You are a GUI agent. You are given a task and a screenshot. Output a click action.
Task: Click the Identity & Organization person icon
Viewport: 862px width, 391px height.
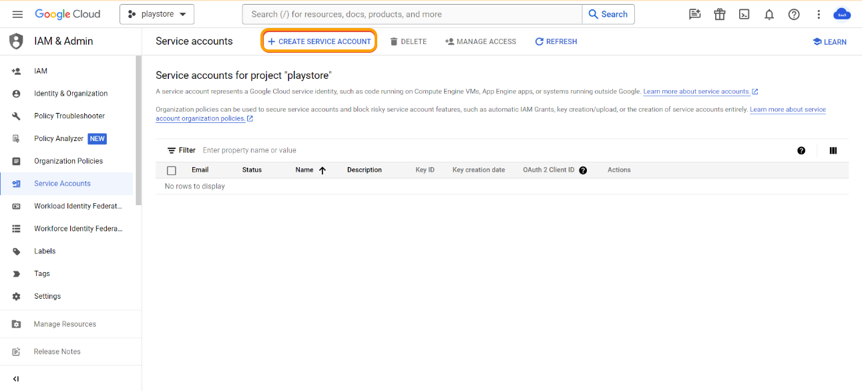tap(16, 94)
